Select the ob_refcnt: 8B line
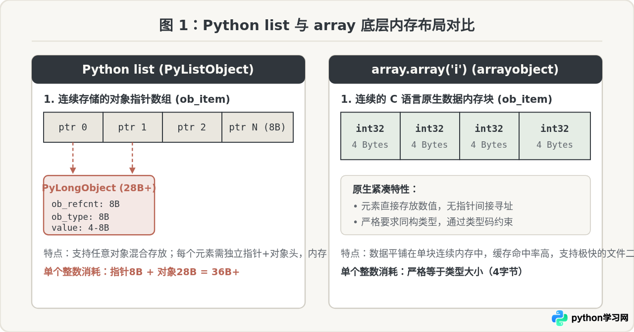The image size is (634, 332). (86, 204)
